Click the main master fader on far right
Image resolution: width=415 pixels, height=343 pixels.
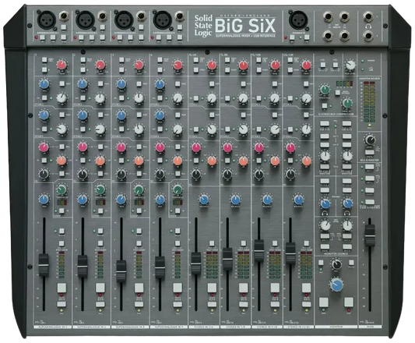coord(370,235)
